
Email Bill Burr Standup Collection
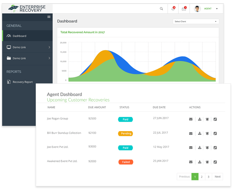(x=191, y=133)
